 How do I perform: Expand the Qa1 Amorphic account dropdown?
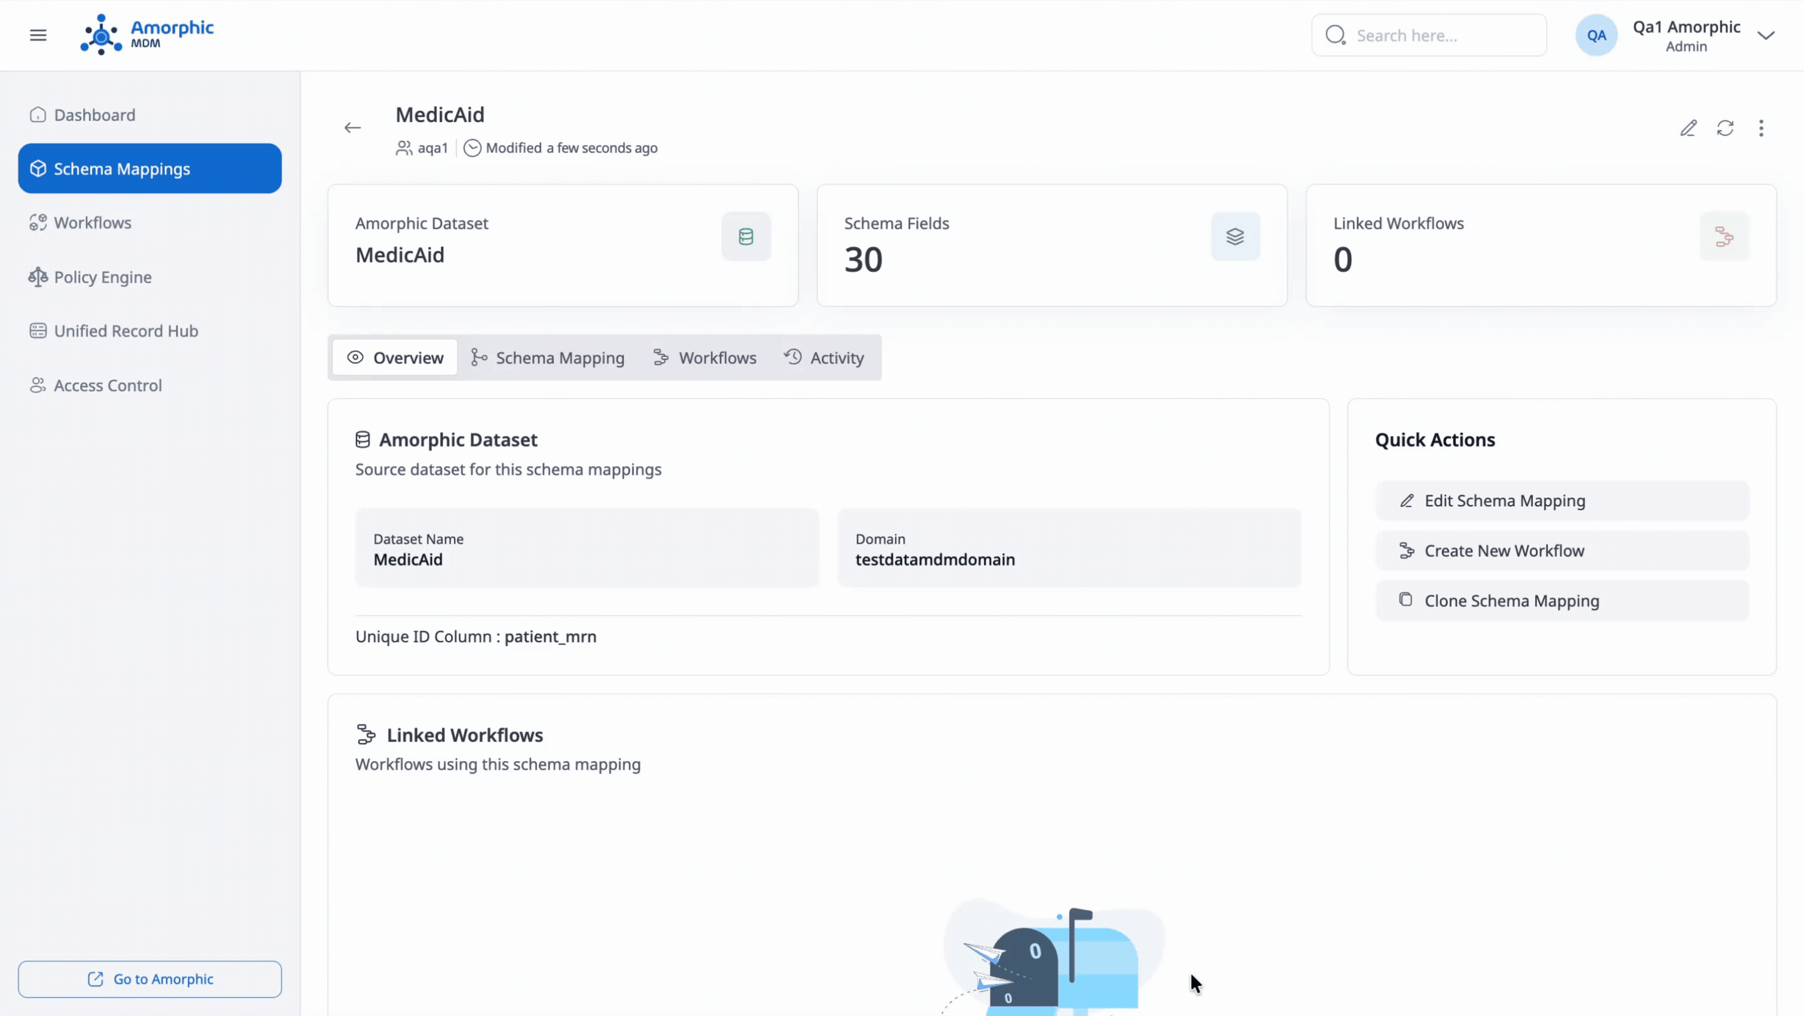tap(1766, 35)
